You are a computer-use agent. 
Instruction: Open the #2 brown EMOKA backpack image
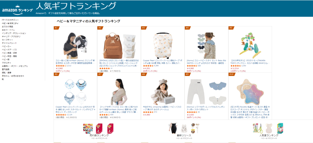(x=119, y=46)
